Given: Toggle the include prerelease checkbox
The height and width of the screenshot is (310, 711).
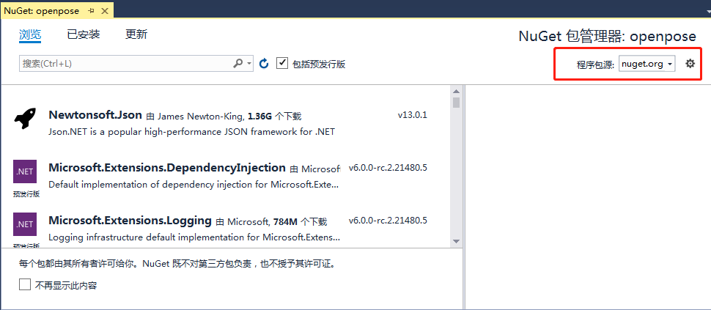Looking at the screenshot, I should 282,64.
